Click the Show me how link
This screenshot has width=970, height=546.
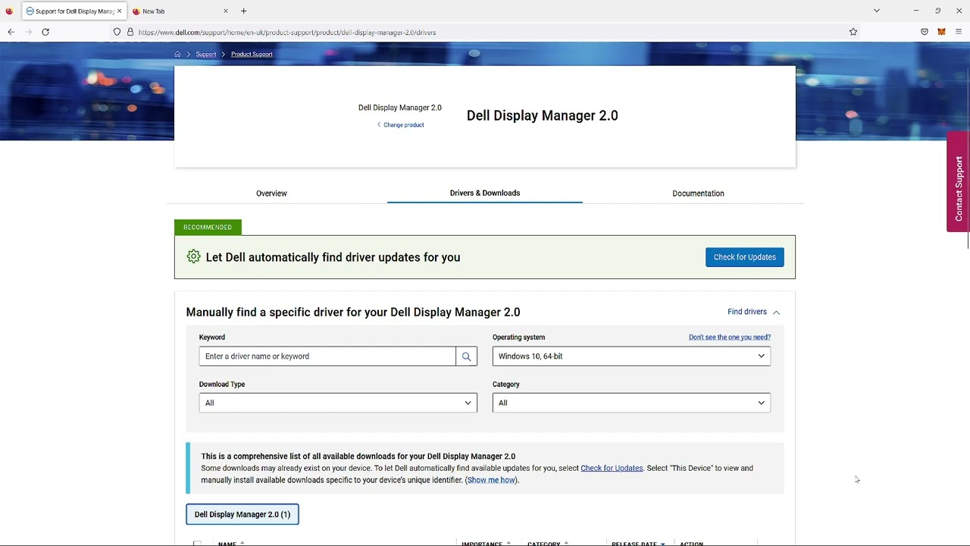pos(491,480)
